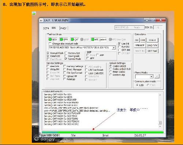Viewport: 183px width, 145px height.
Task: Click the green flashing progress bar
Action: (102, 132)
